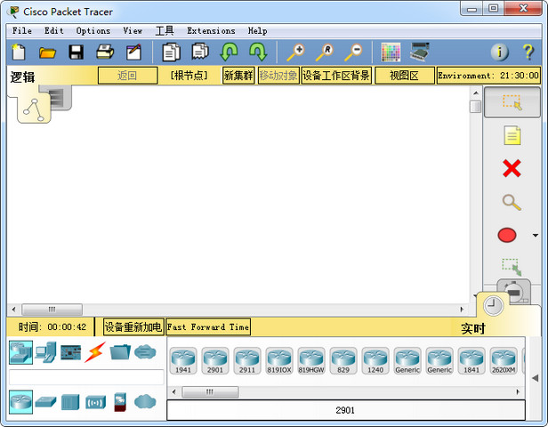Pick the Place Note tool
Screen dimensions: 548x427
512,135
